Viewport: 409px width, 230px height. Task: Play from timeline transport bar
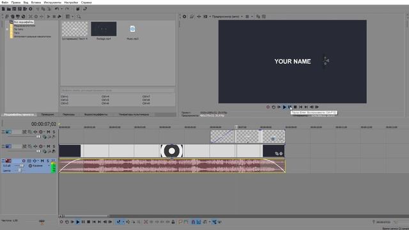coord(77,222)
